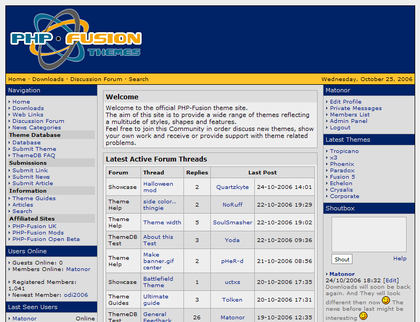Open the Edit Profile link
The width and height of the screenshot is (420, 322).
pos(345,102)
